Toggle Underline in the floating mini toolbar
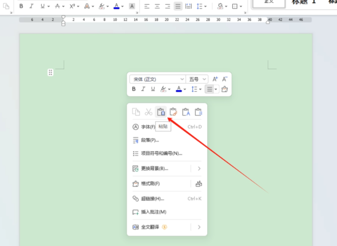The image size is (337, 246). point(153,89)
